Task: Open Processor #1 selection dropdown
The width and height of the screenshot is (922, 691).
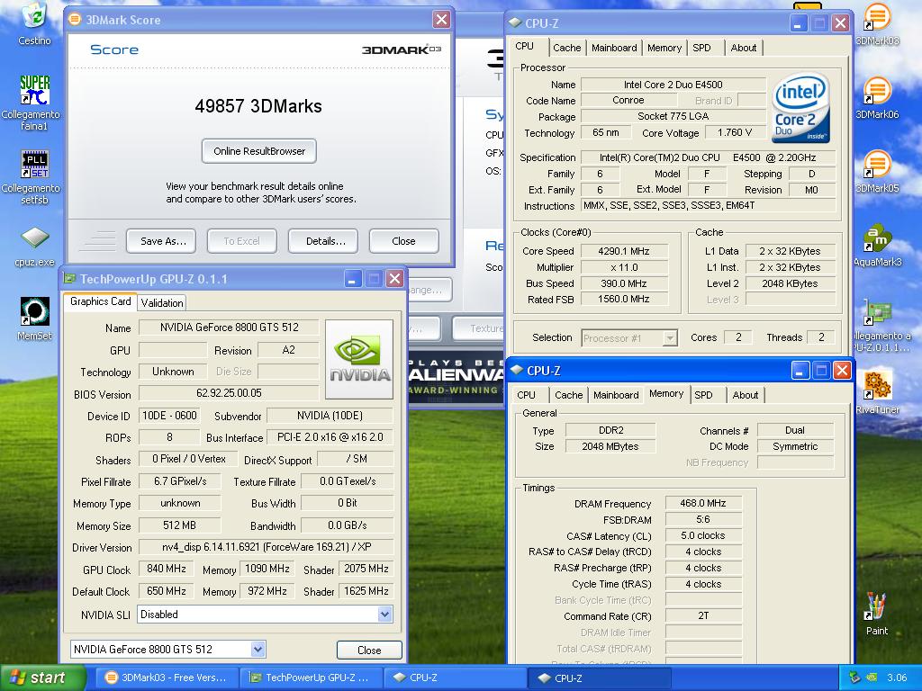Action: (x=670, y=338)
